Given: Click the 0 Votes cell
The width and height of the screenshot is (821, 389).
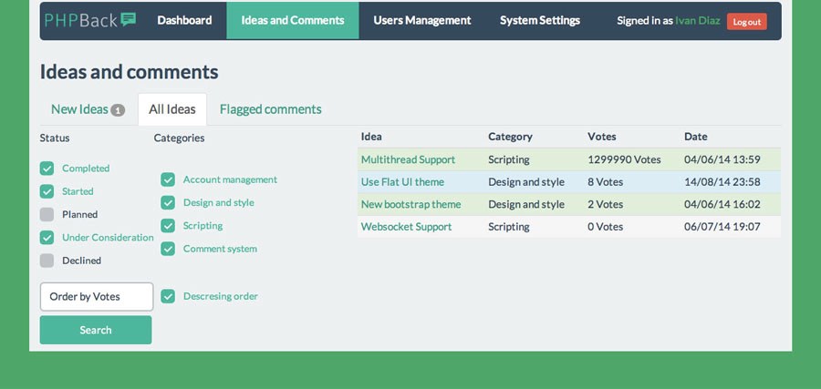Looking at the screenshot, I should tap(606, 227).
